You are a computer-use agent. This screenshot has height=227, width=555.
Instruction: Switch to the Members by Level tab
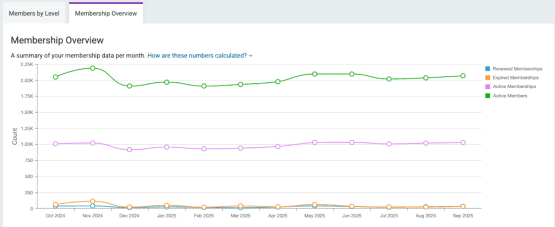[x=34, y=13]
